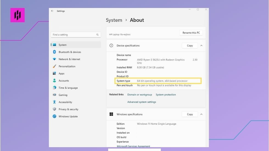Click the Windows Update sync icon
This screenshot has height=151, width=269.
[x=54, y=116]
